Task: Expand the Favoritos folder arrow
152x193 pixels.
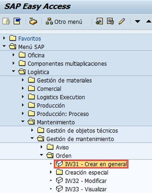Action: (4, 38)
